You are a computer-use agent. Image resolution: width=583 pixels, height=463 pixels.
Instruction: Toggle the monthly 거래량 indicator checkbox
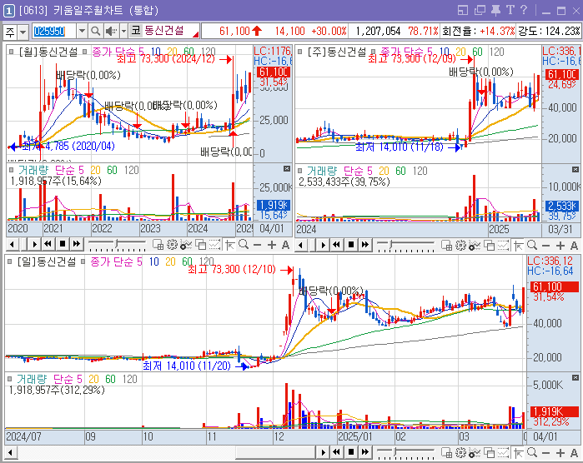[12, 170]
